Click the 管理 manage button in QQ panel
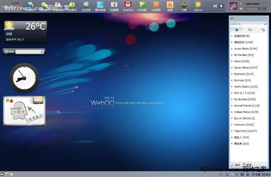The image size is (271, 177). [247, 165]
